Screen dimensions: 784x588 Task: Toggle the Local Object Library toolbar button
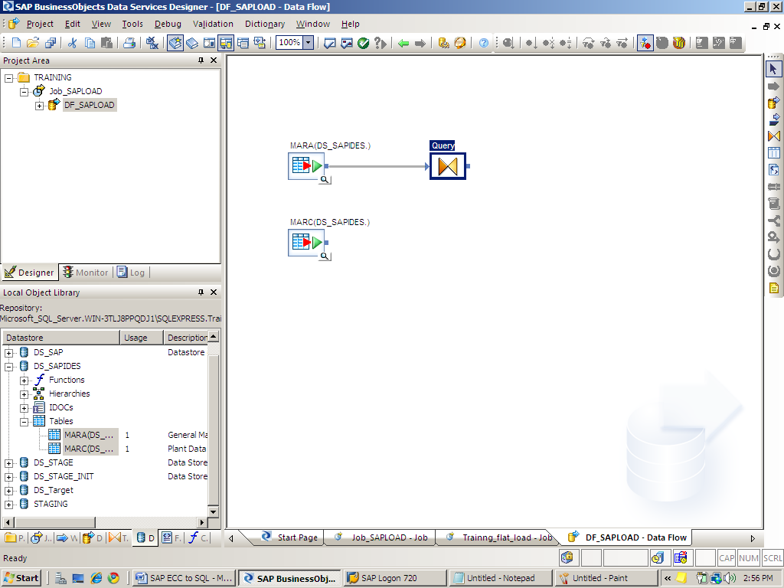[x=175, y=43]
